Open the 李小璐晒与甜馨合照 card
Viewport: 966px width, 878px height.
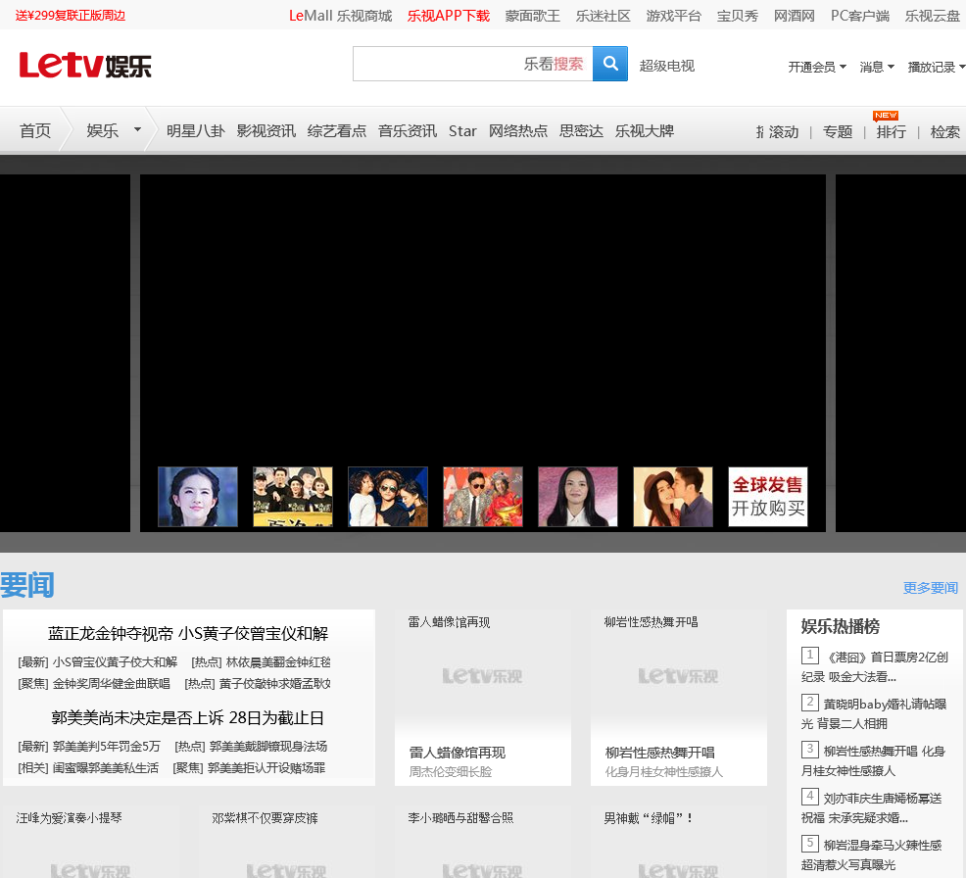(483, 842)
